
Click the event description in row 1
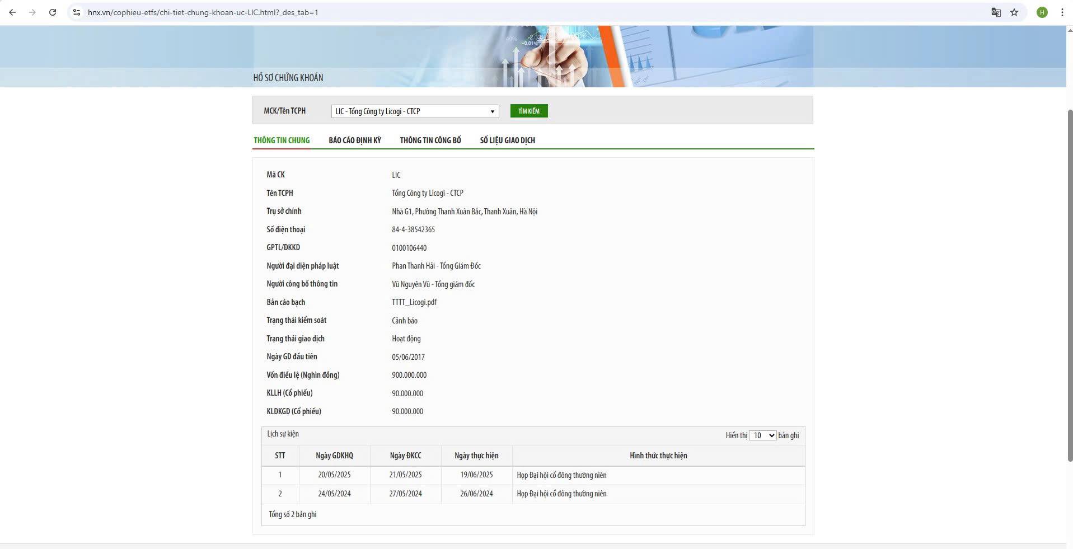tap(561, 475)
